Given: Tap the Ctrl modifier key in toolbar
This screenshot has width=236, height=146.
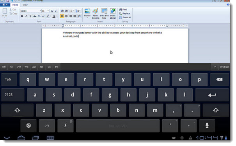Looking at the screenshot, I should 4,67.
